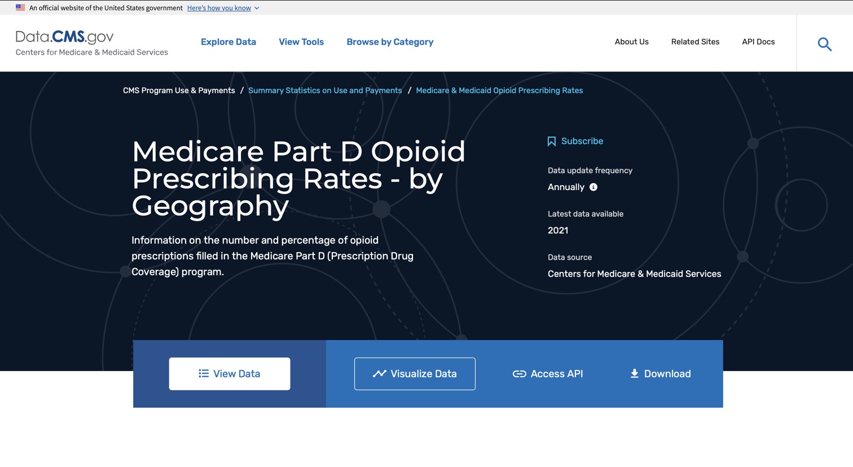Image resolution: width=853 pixels, height=467 pixels.
Task: Click the View Data button
Action: point(230,373)
